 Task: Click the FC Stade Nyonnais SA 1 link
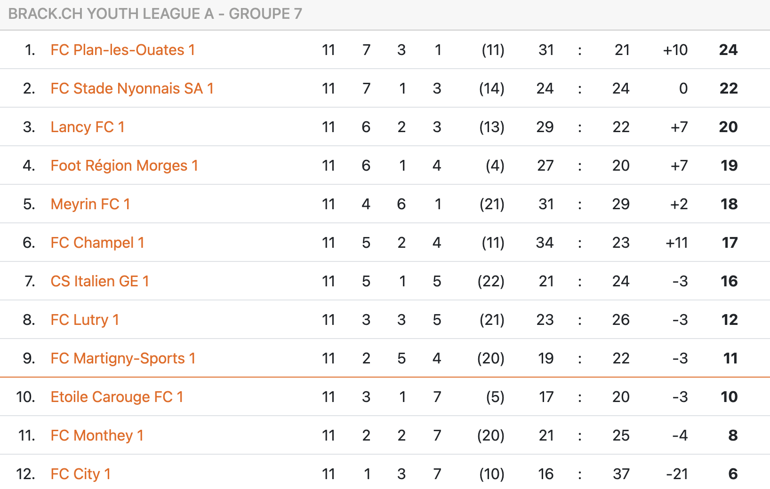point(132,88)
